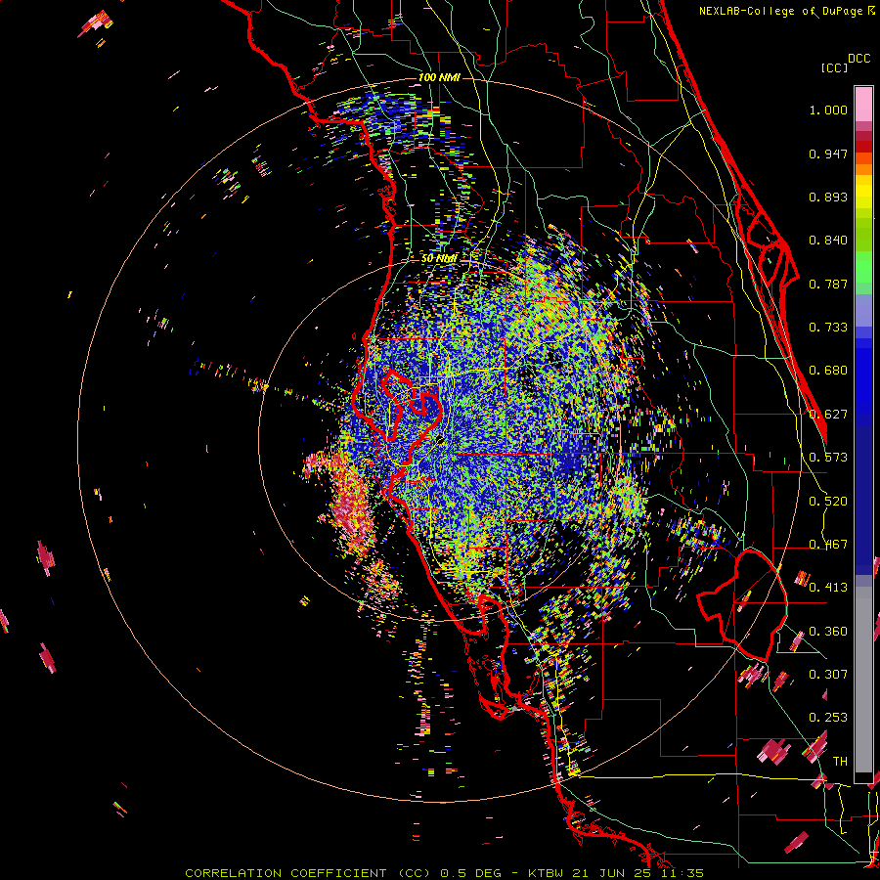The image size is (880, 880).
Task: Click the 50 NMI range ring label
Action: pos(439,259)
